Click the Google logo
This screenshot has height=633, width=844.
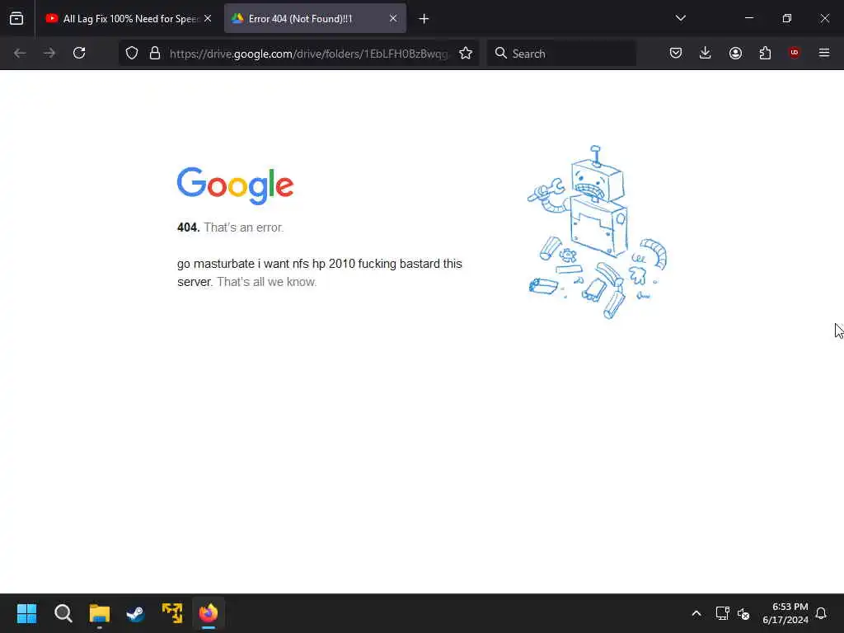coord(235,185)
